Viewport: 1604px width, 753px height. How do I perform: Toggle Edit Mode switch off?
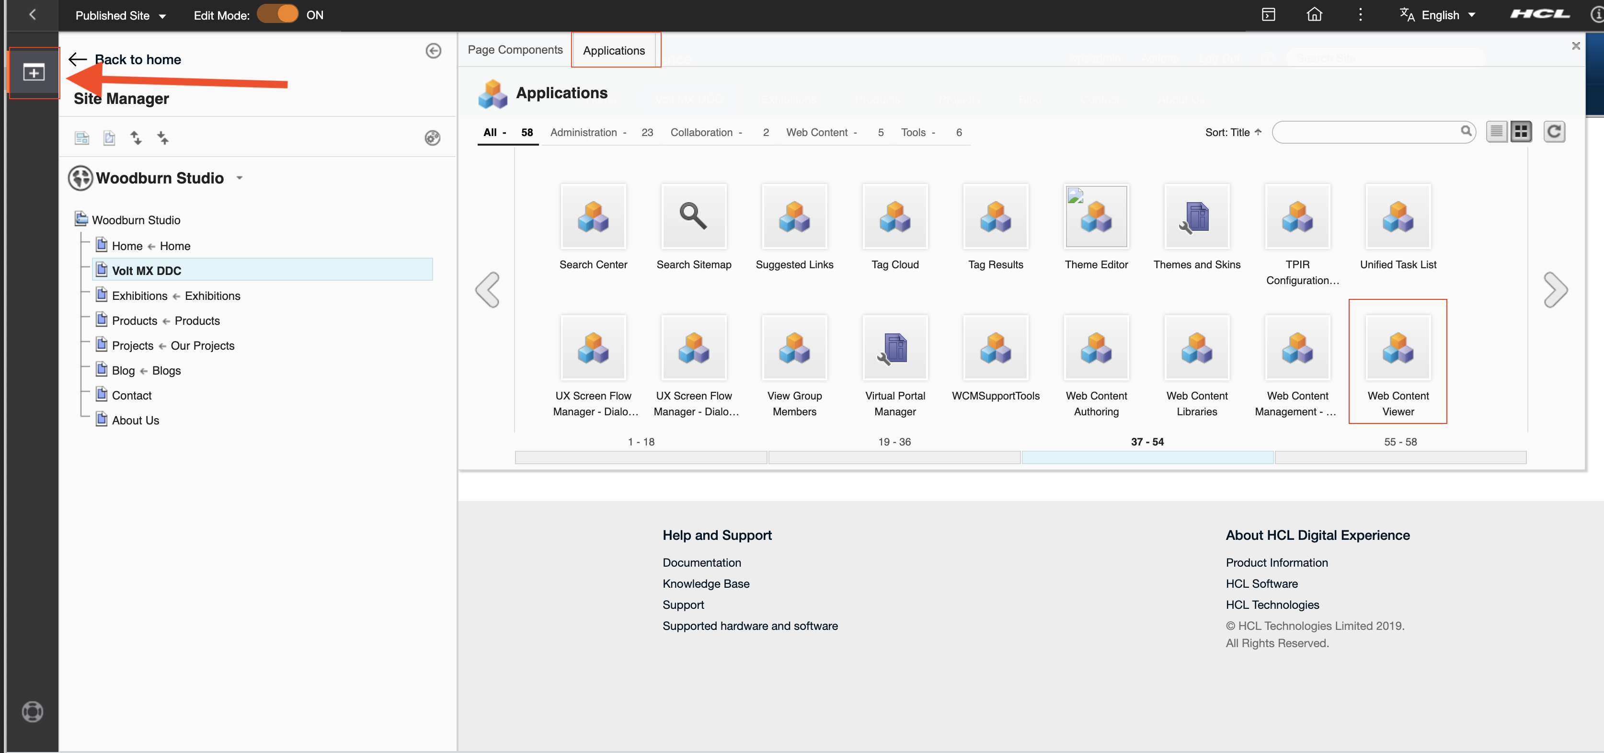point(278,15)
